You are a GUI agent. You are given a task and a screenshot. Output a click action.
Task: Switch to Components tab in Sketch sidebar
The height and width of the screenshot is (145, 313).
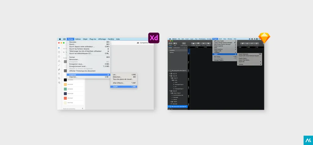[176, 48]
